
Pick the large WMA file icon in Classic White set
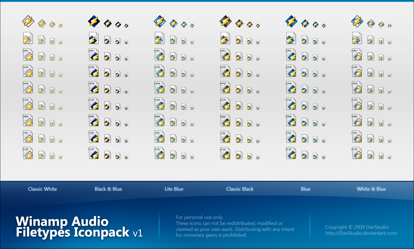[28, 71]
